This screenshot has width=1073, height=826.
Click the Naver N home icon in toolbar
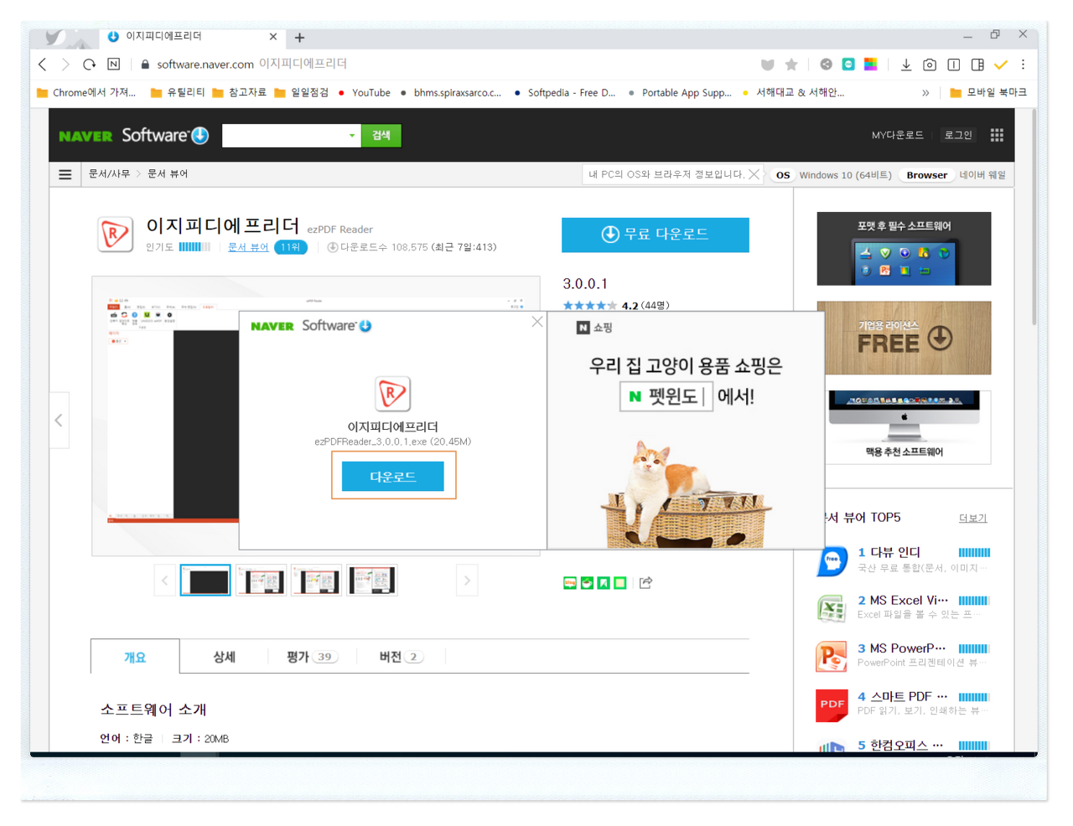(114, 65)
